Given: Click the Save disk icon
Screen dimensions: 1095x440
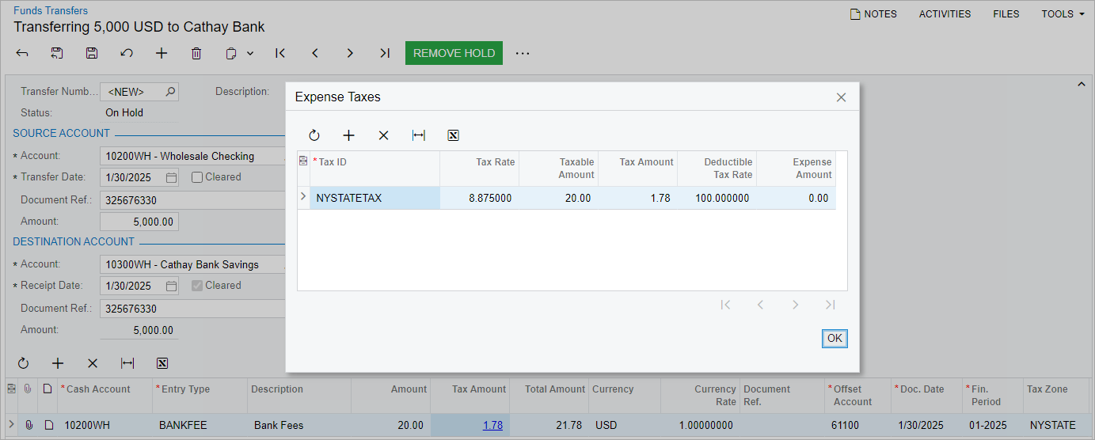Looking at the screenshot, I should [92, 53].
